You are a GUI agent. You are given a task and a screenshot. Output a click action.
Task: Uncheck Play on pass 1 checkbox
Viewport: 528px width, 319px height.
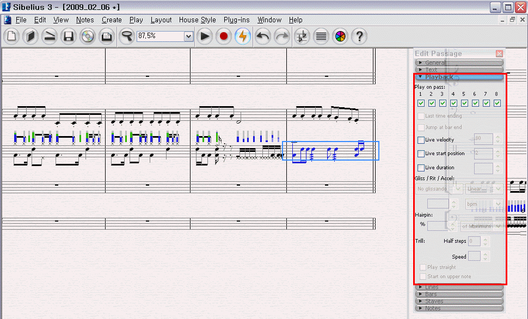coord(421,103)
